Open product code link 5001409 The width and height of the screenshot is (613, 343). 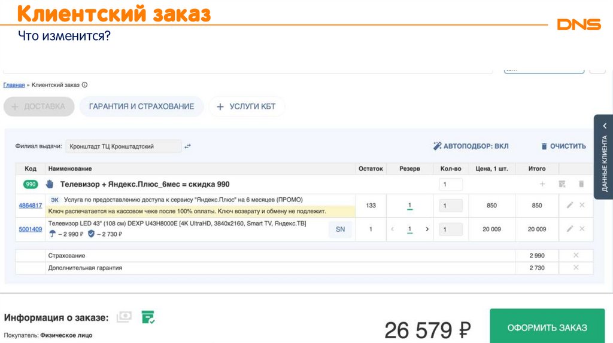pos(31,229)
